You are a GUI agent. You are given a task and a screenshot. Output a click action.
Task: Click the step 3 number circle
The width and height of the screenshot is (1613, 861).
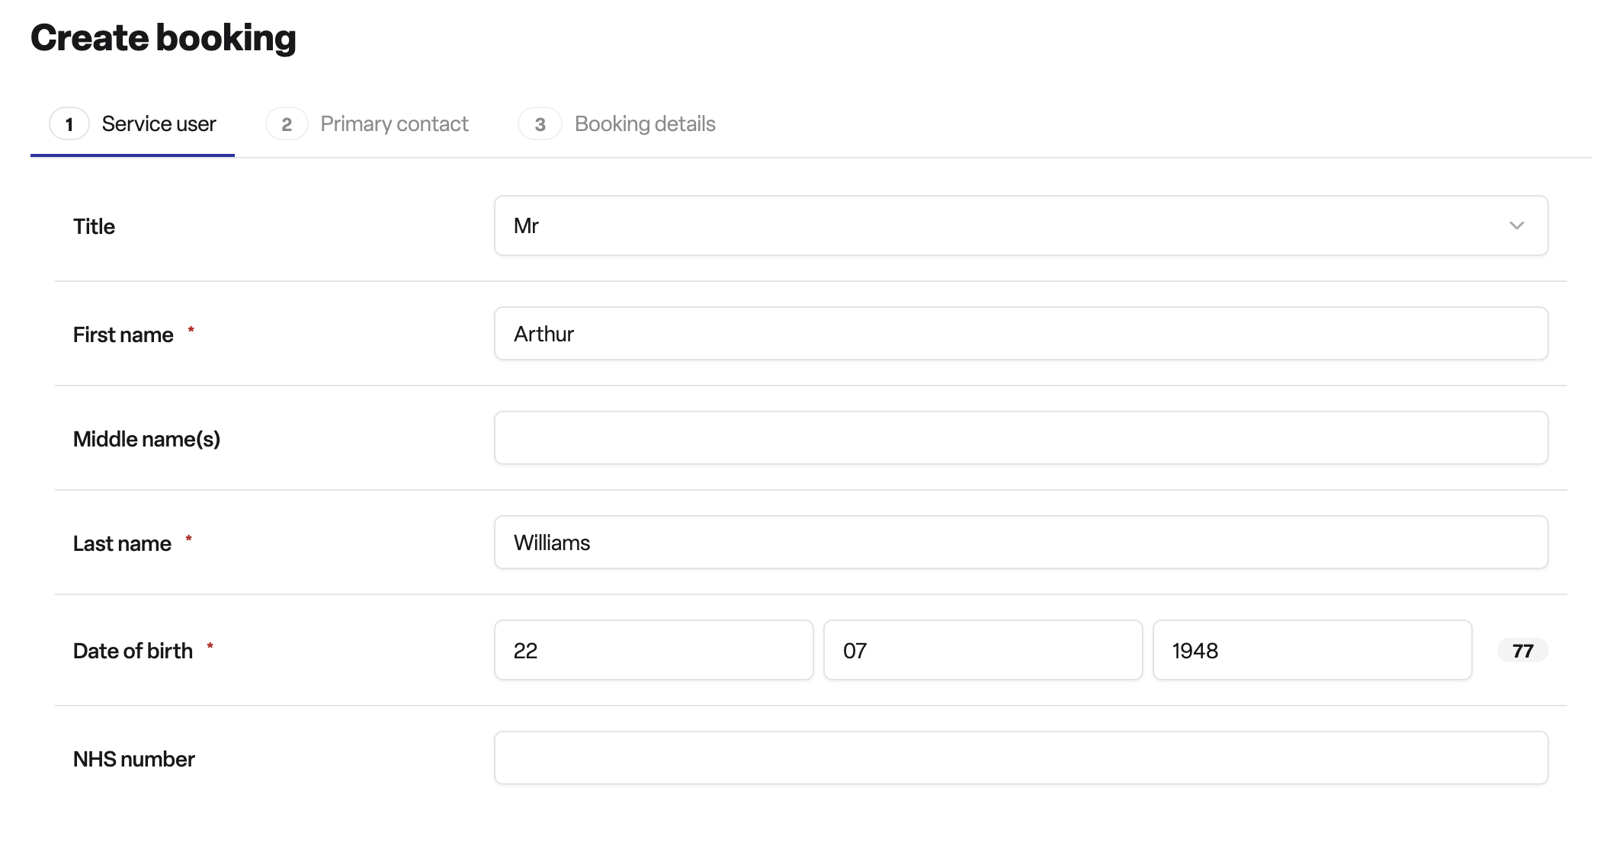(540, 124)
